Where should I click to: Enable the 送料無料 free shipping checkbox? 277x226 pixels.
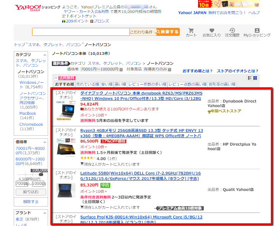(56, 78)
